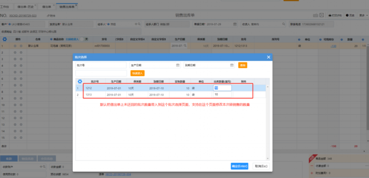Edit the 出库数量 field for batch 1313
The image size is (369, 178).
(222, 95)
